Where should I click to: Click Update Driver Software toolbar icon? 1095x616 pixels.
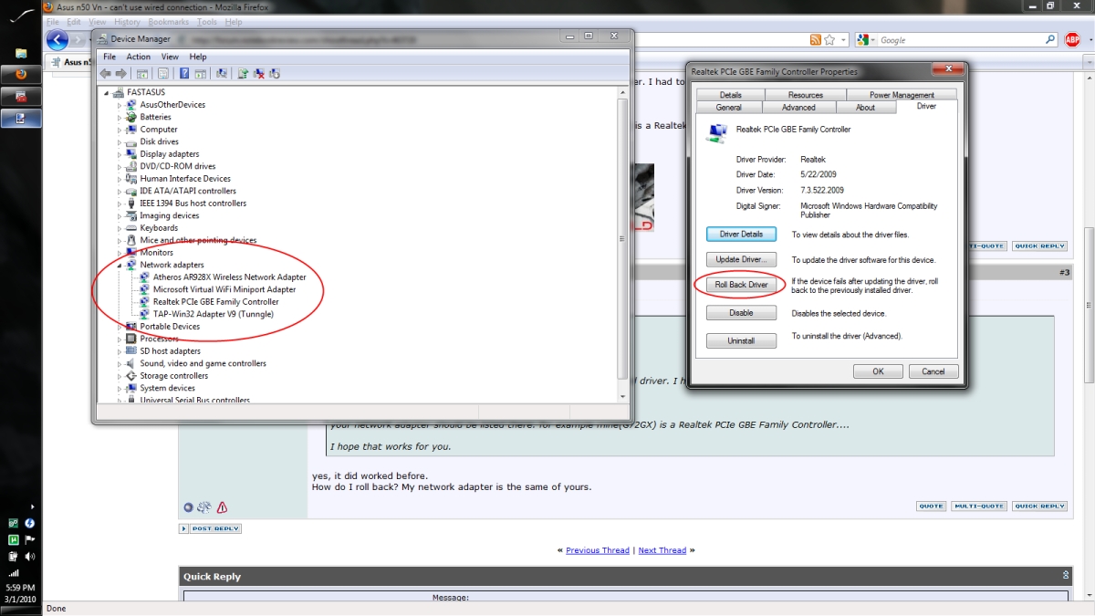click(243, 73)
